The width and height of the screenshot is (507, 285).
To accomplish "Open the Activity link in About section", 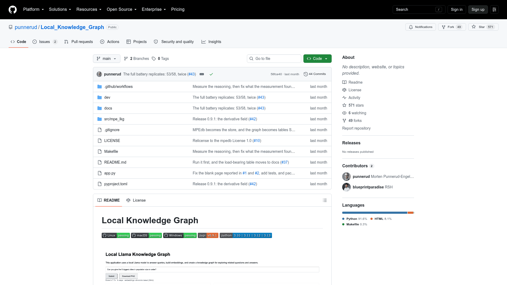I will (x=351, y=98).
